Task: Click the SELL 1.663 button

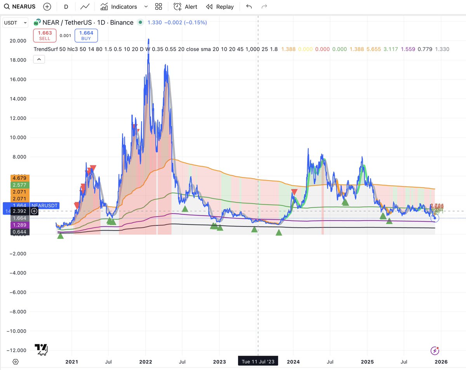Action: click(x=44, y=35)
